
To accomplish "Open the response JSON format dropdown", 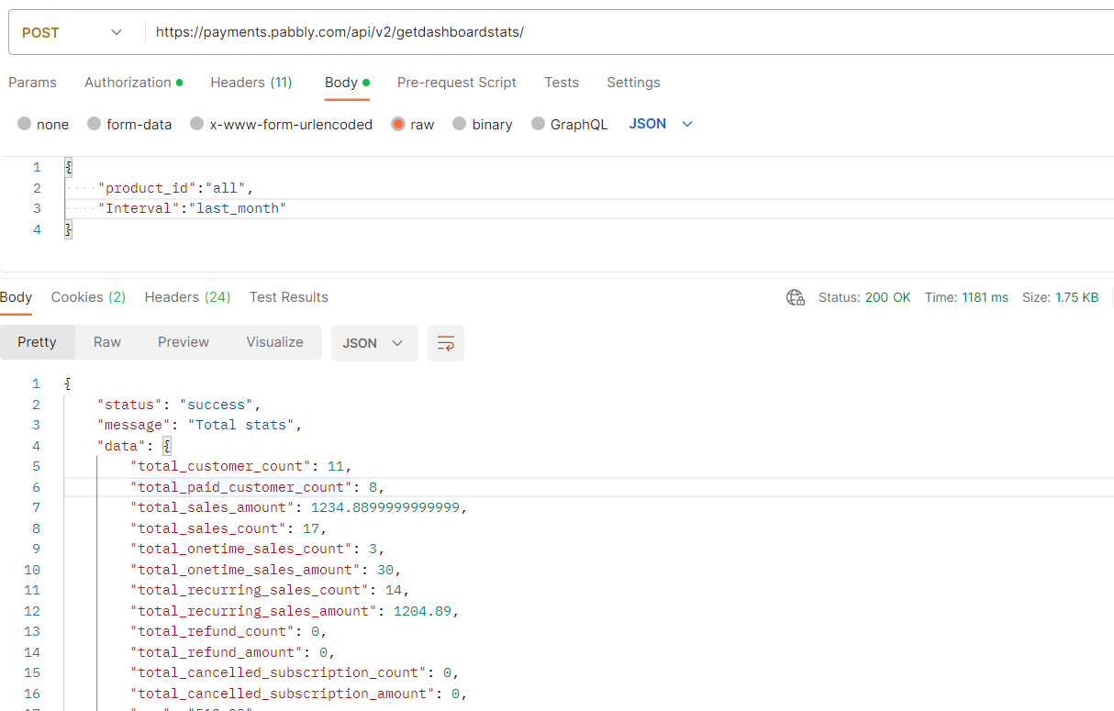I will [x=374, y=343].
